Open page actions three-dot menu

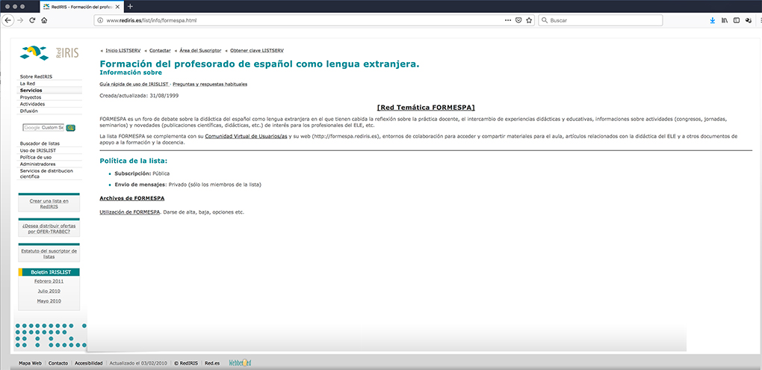click(x=508, y=20)
